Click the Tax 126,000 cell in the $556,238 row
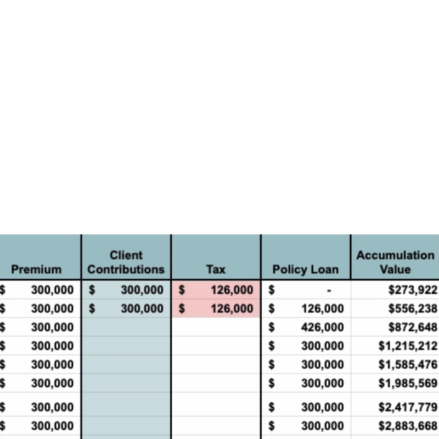The height and width of the screenshot is (439, 439). [x=216, y=308]
